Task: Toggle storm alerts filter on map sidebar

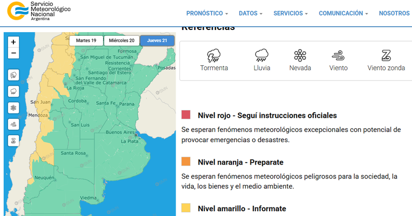Action: pyautogui.click(x=13, y=74)
